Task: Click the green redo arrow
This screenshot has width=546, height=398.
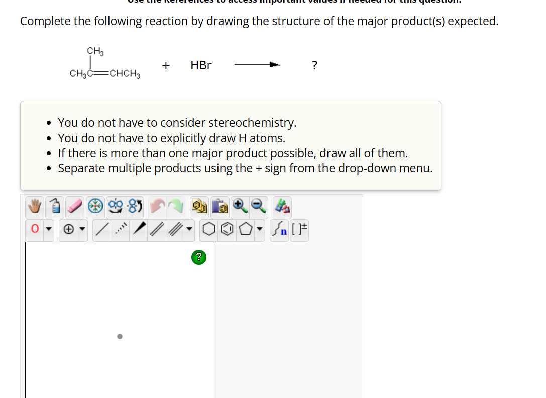Action: 176,207
